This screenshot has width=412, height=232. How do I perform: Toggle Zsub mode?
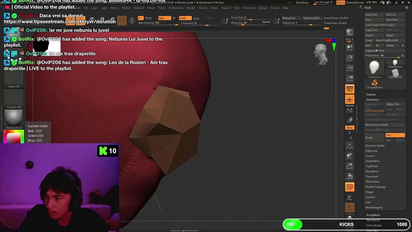pos(196,18)
